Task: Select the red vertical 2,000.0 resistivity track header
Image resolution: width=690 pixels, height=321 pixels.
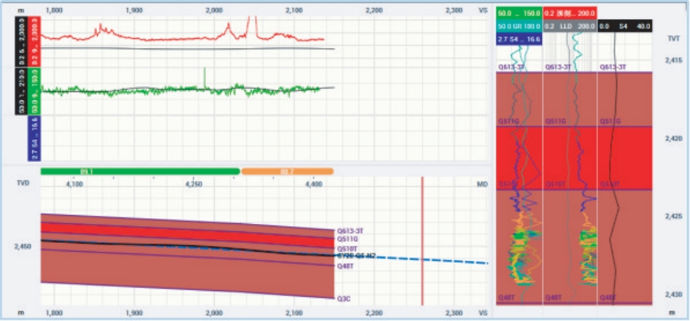Action: pyautogui.click(x=34, y=40)
